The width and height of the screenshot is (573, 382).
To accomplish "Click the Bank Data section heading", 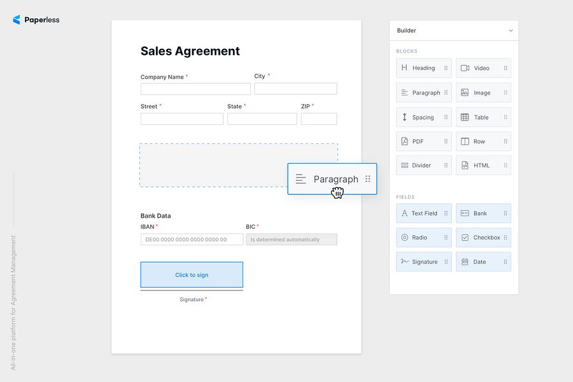I will (x=156, y=216).
